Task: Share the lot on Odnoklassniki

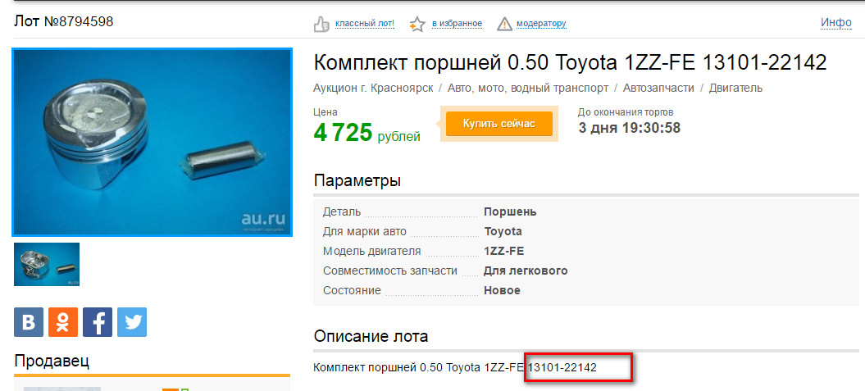Action: click(63, 322)
